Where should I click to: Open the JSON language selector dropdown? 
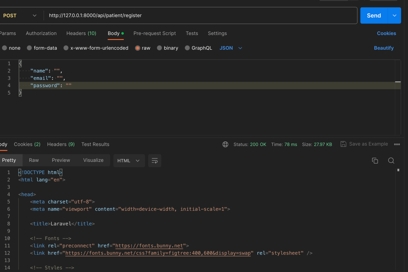point(231,48)
